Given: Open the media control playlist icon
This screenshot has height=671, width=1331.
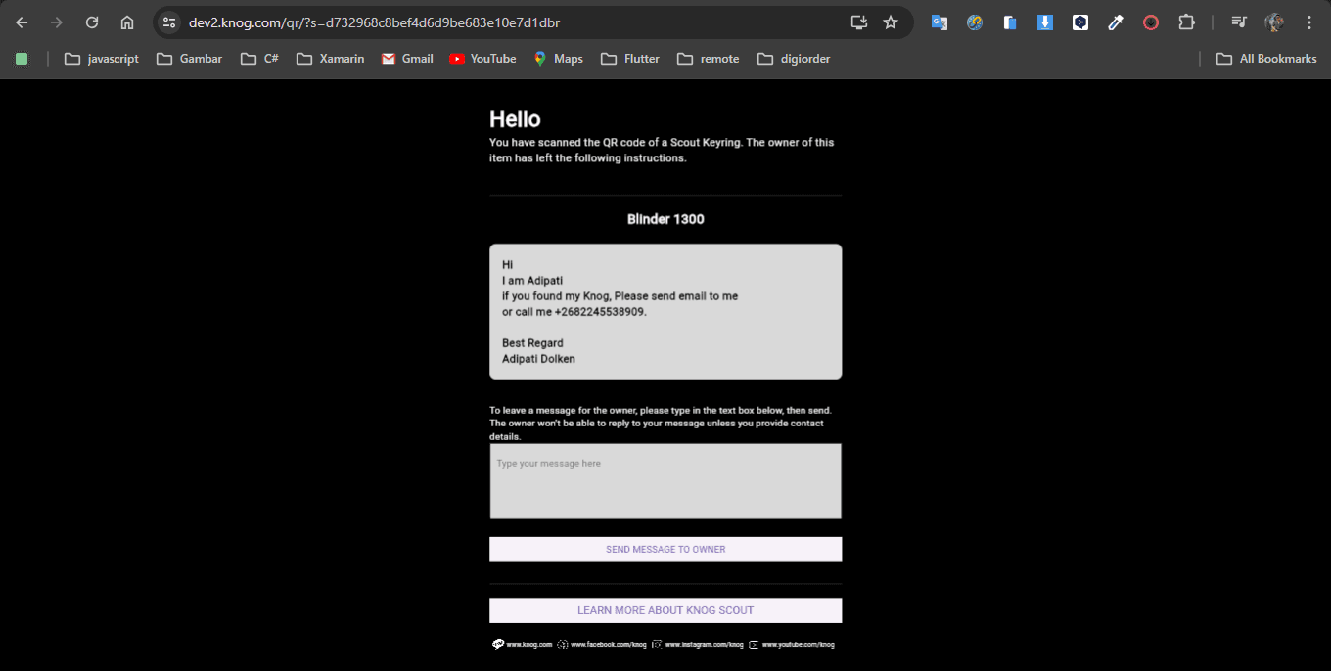Looking at the screenshot, I should 1239,22.
